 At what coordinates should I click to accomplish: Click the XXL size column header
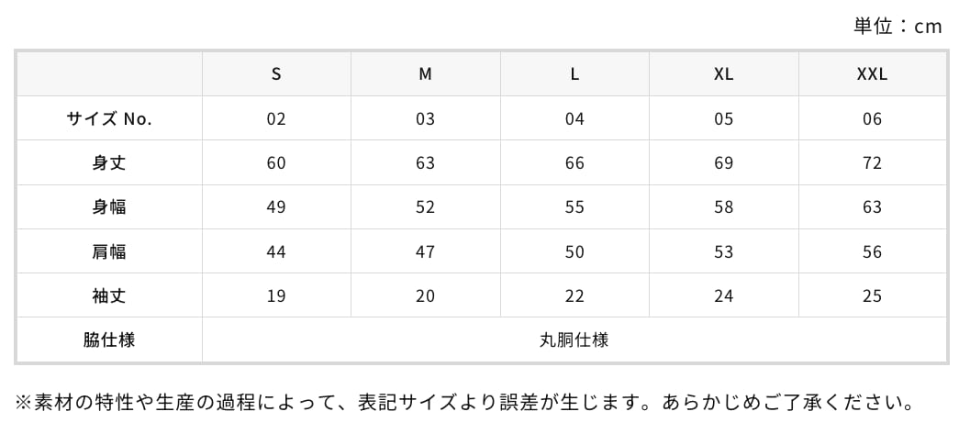tap(872, 74)
